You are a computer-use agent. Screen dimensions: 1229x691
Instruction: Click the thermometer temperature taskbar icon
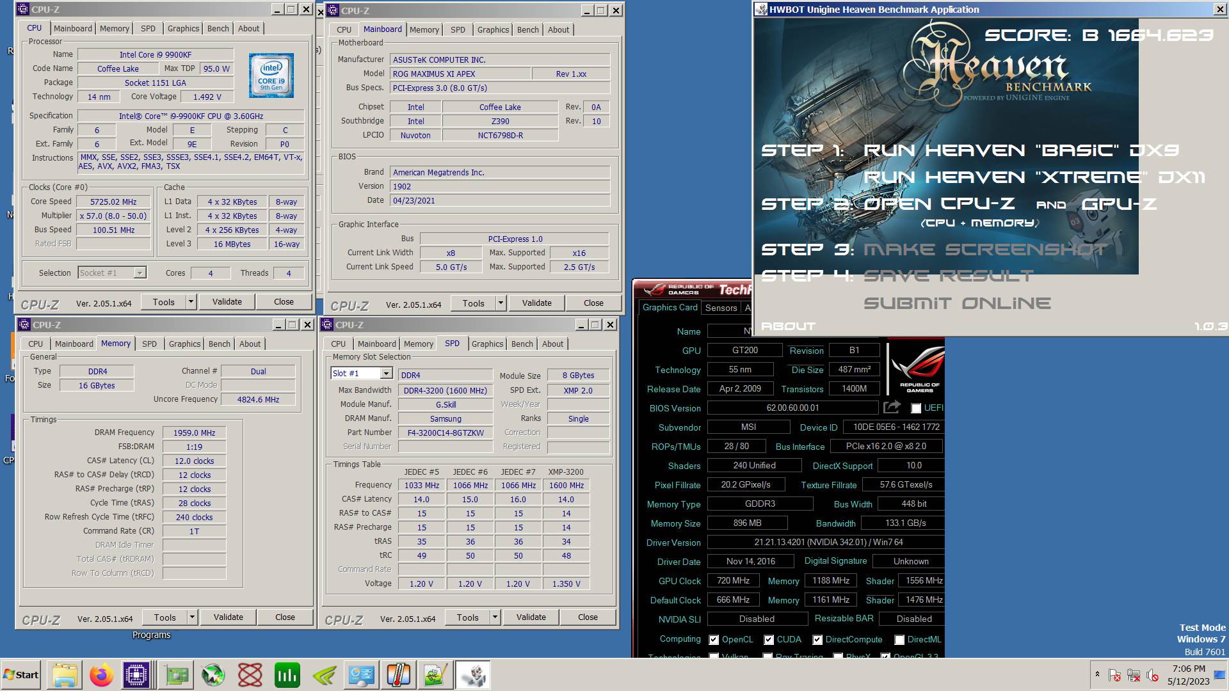coord(398,675)
